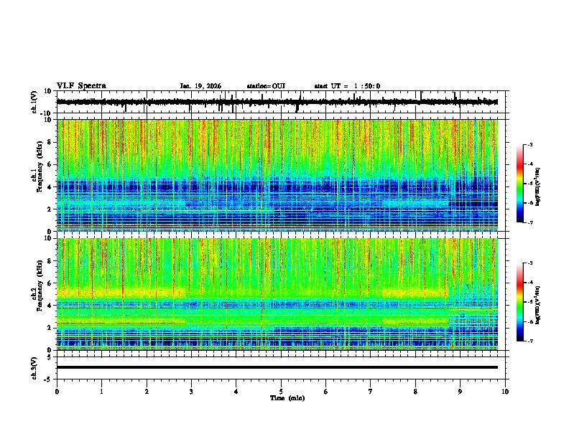Click the "-7" label on ch.2 color scale
This screenshot has height=439, width=569.
529,341
